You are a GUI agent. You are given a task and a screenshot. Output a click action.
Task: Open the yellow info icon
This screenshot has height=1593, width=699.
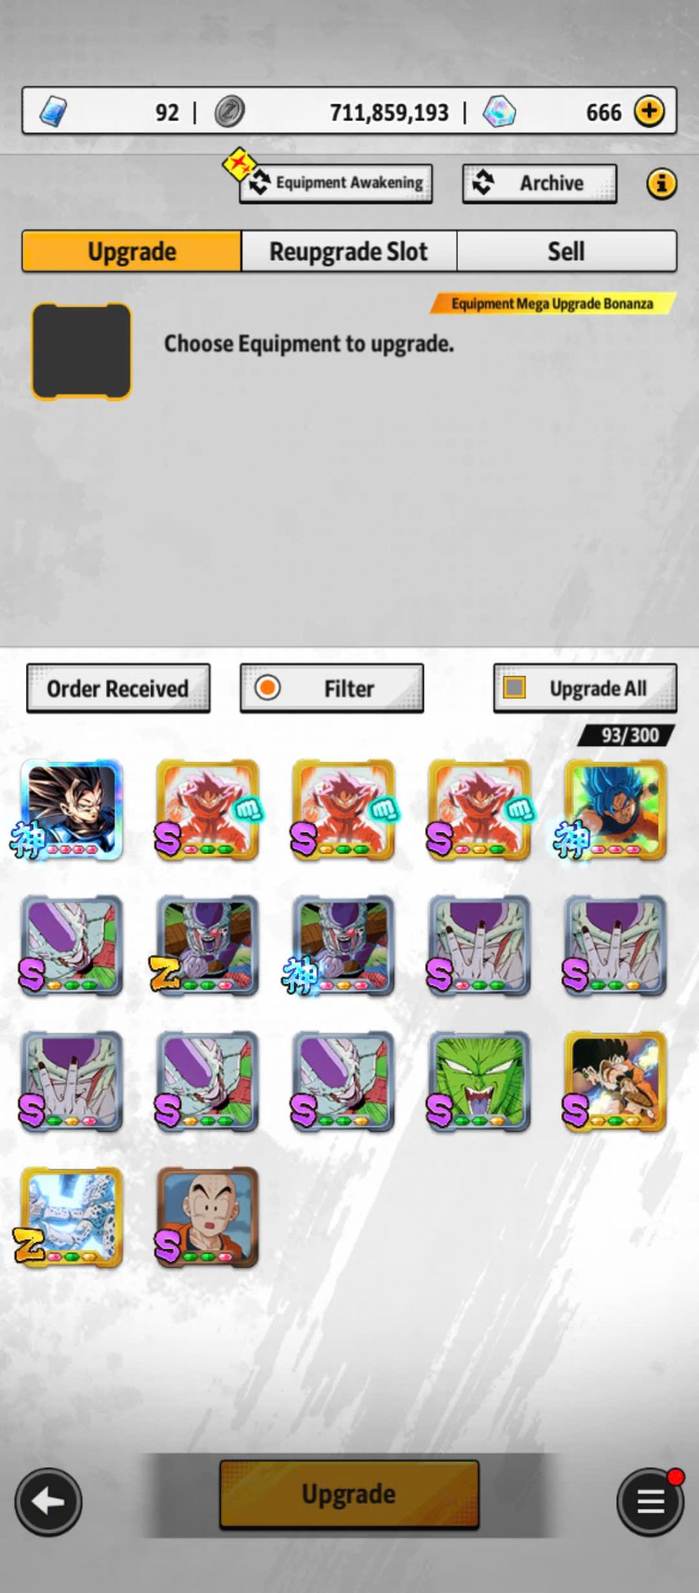(x=661, y=183)
